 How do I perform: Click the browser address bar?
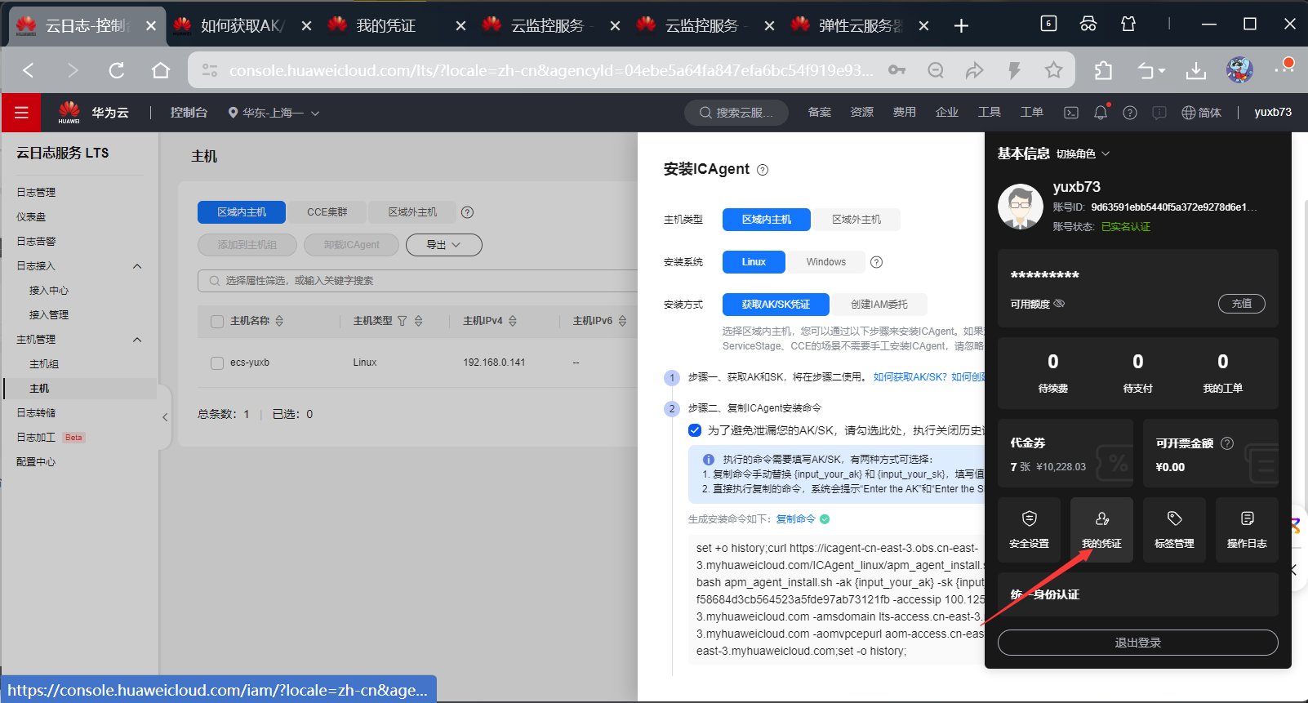point(551,70)
